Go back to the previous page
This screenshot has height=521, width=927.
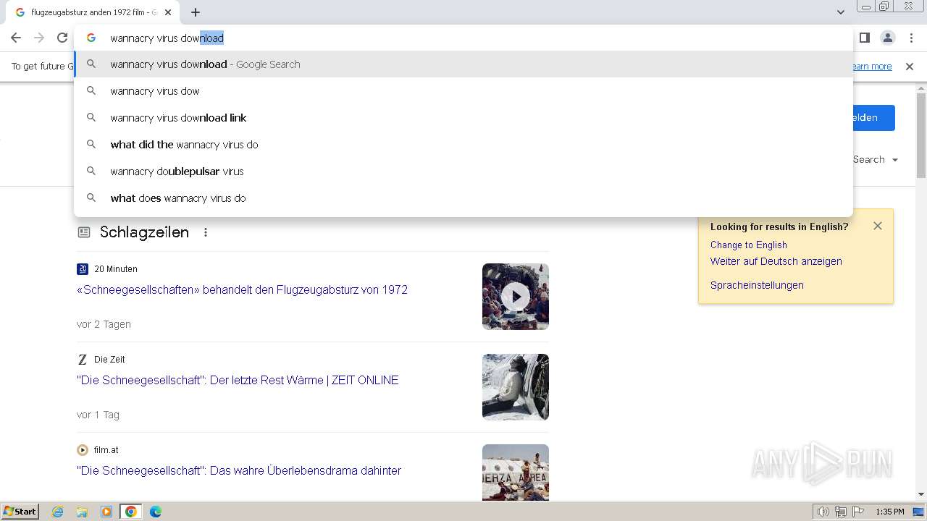point(16,38)
